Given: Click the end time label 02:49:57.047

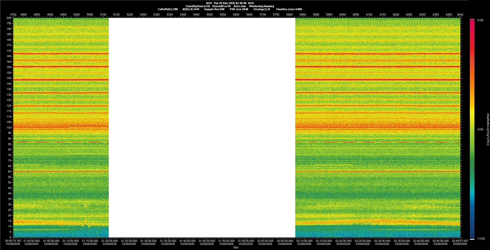Looking at the screenshot, I should click(x=460, y=241).
